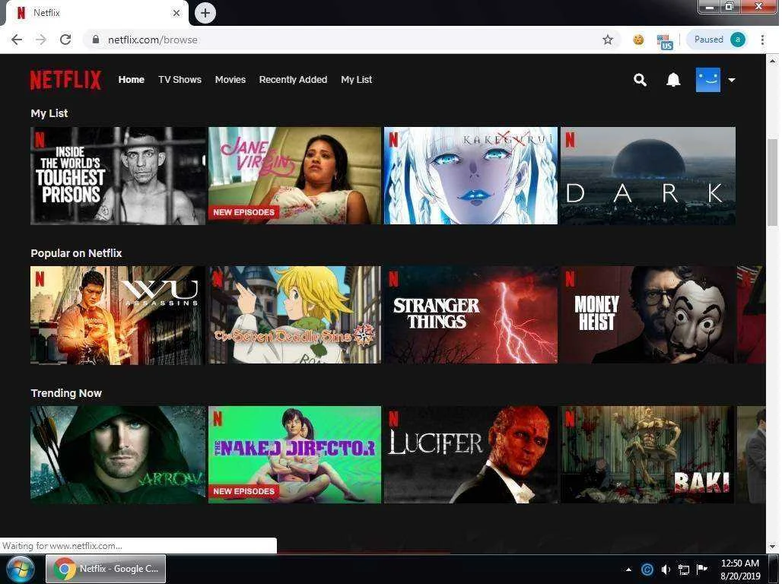Open the Kakegurui title card
The image size is (782, 584).
(470, 176)
